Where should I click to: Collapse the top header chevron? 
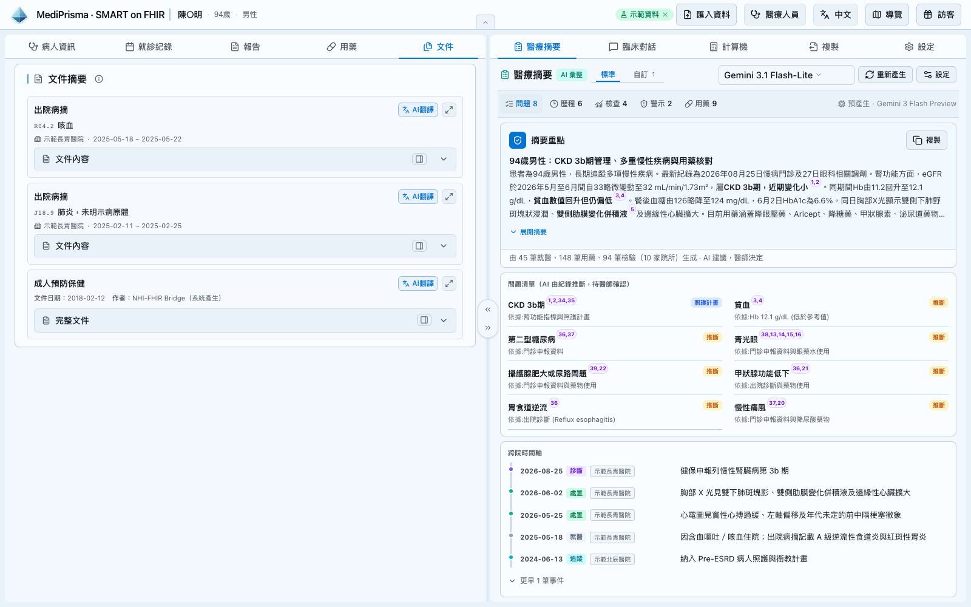pyautogui.click(x=486, y=22)
